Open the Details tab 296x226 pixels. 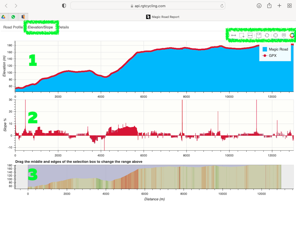[x=64, y=27]
